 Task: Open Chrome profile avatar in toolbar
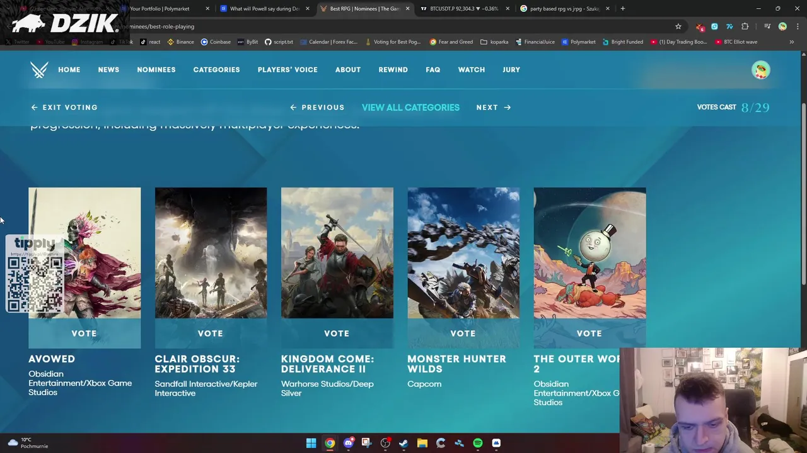782,26
